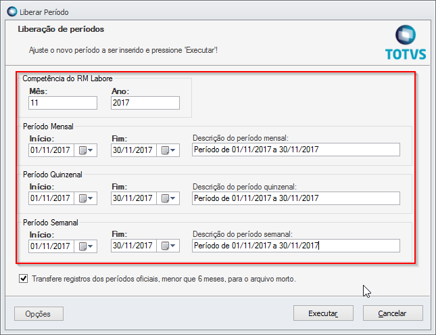Viewport: 436px width, 335px height.
Task: Click the Mês input field
Action: click(x=63, y=103)
